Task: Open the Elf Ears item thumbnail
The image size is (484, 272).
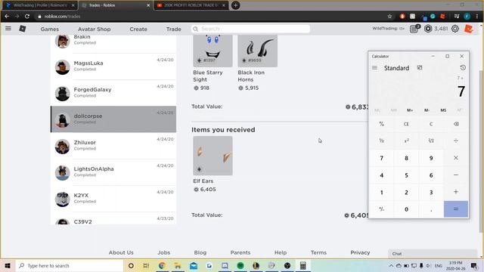Action: pyautogui.click(x=213, y=156)
